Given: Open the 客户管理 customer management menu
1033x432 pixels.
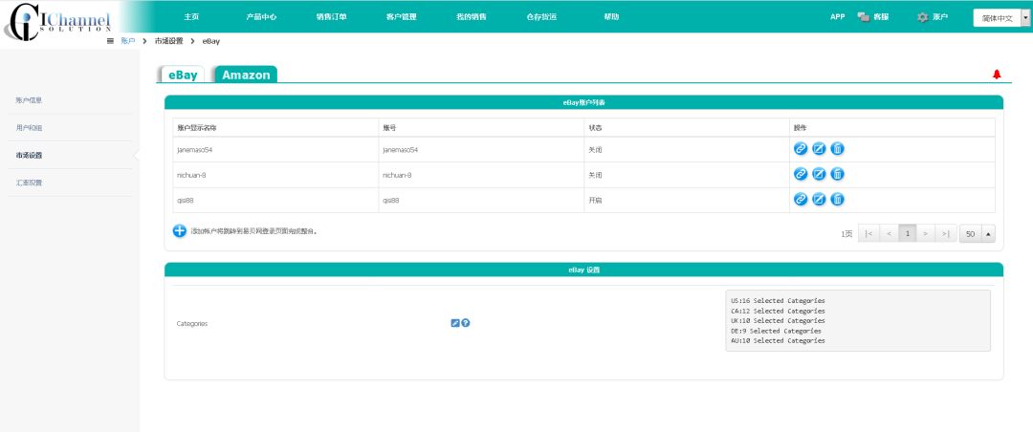Looking at the screenshot, I should click(x=401, y=17).
